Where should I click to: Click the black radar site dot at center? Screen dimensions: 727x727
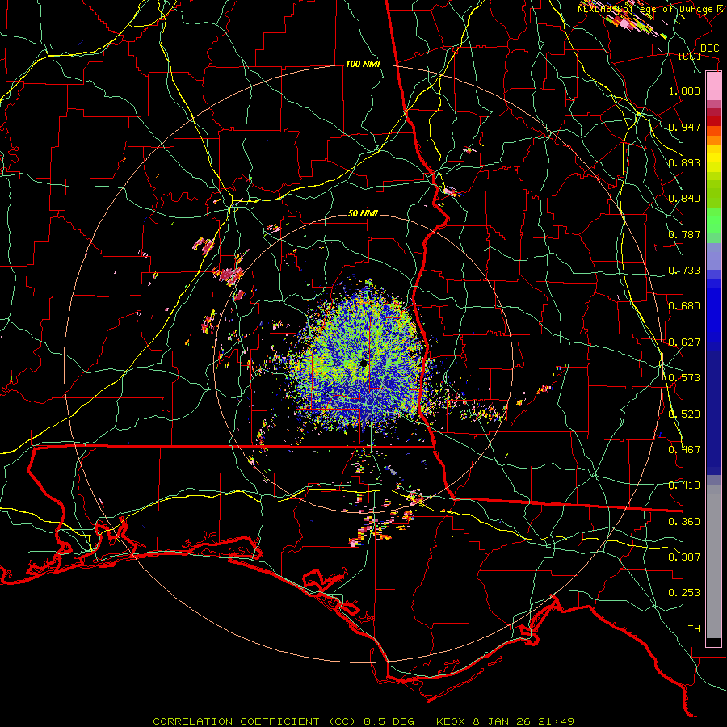(x=363, y=363)
